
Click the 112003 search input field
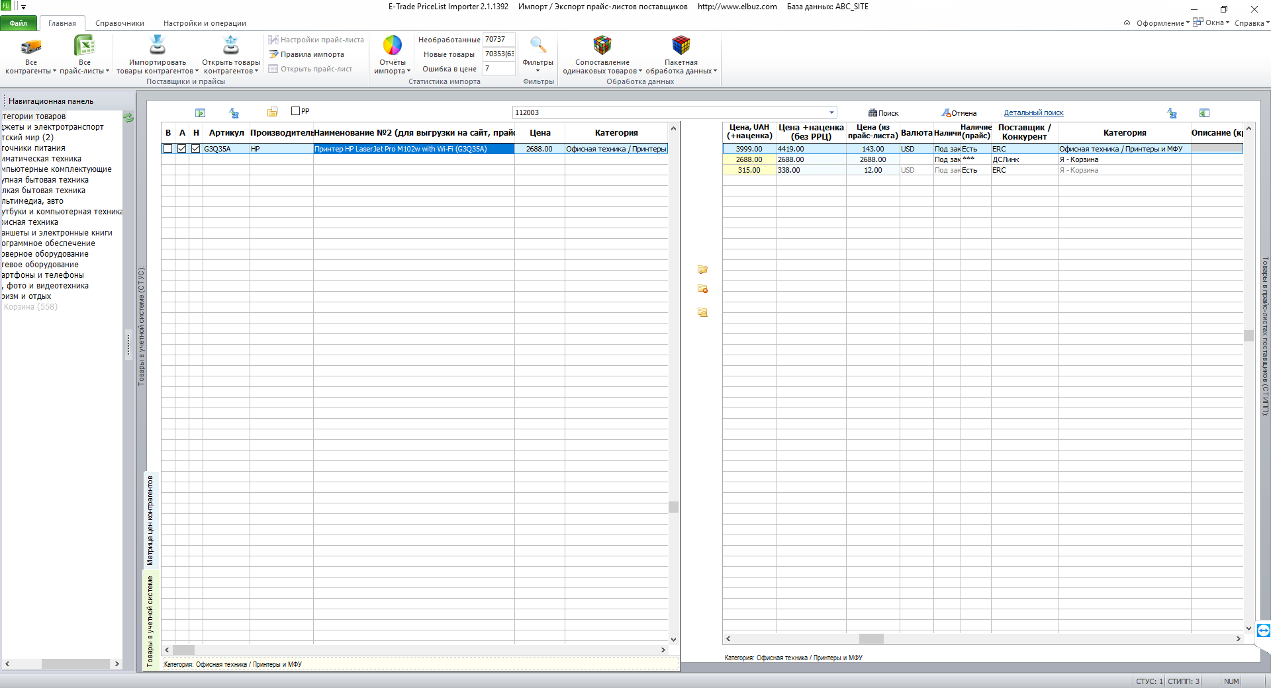(x=671, y=112)
